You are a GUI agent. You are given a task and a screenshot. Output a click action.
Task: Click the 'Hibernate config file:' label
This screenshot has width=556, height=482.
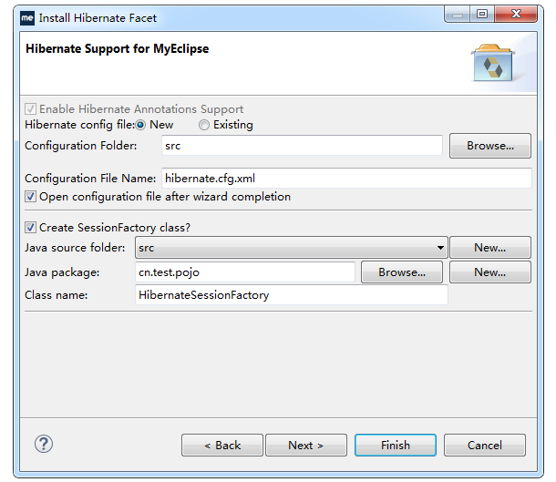(x=79, y=125)
